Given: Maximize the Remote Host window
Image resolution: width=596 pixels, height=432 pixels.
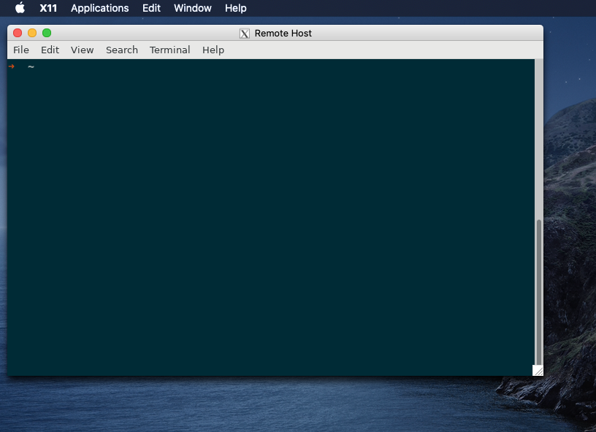Looking at the screenshot, I should click(47, 33).
